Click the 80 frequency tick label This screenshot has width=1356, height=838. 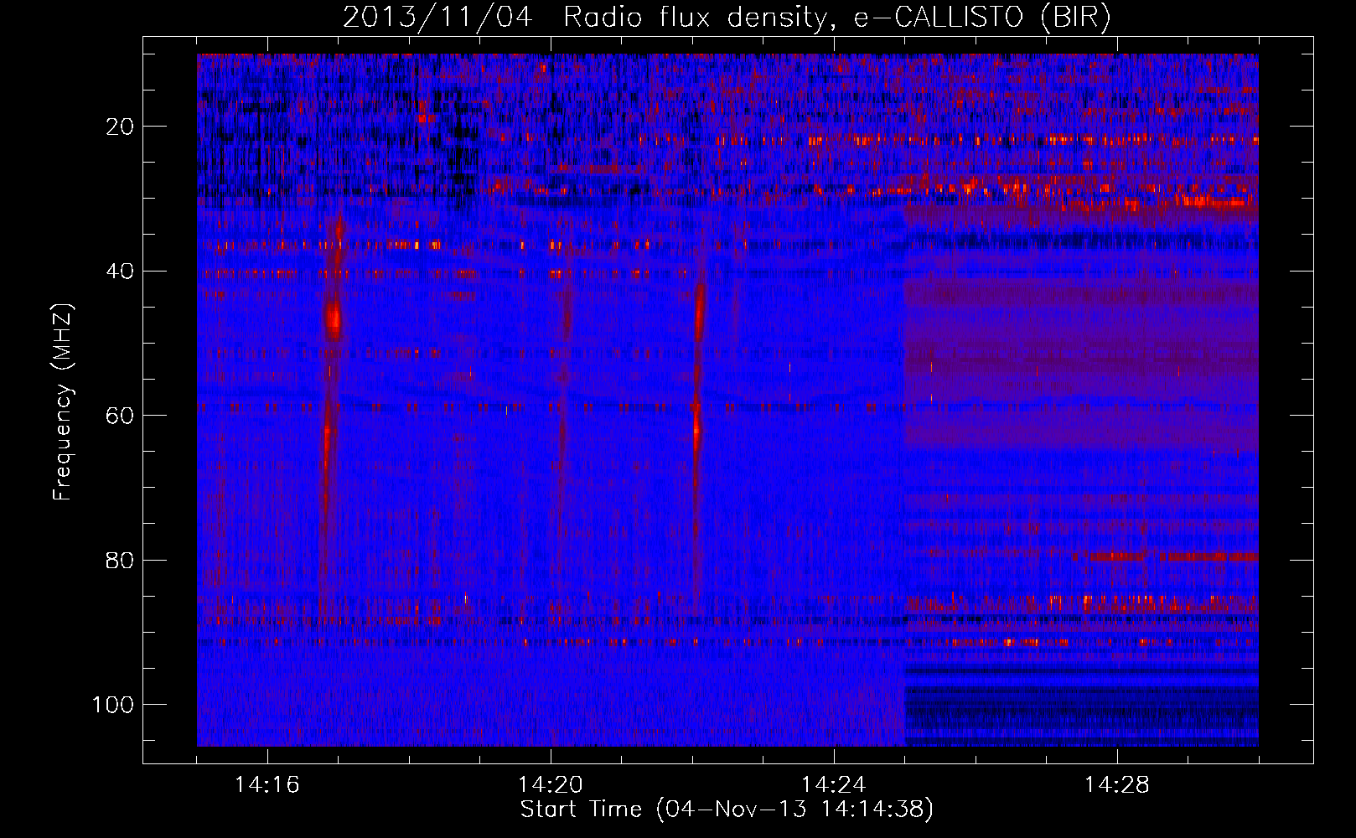click(x=121, y=561)
